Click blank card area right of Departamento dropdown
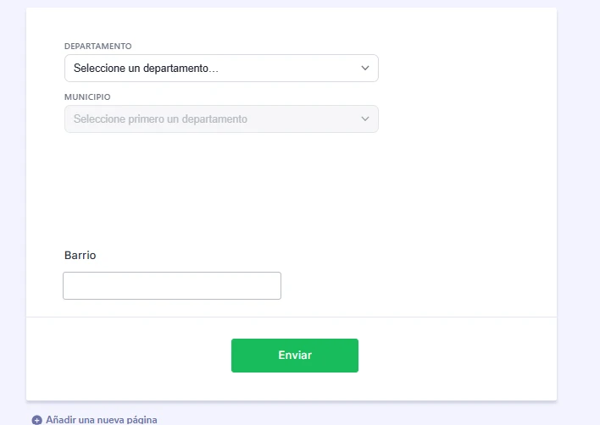The image size is (600, 425). click(467, 68)
